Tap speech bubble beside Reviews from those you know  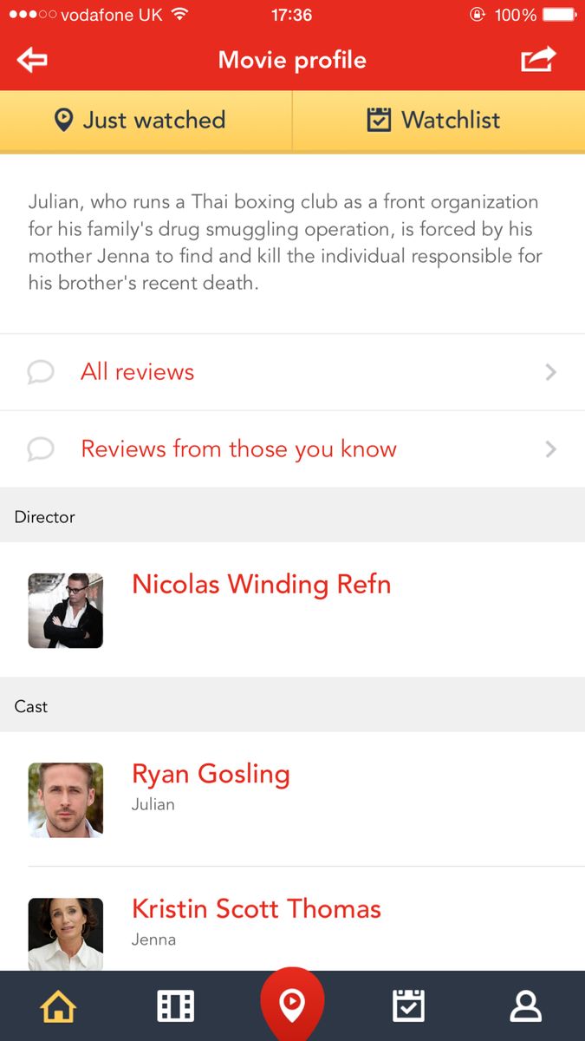[x=41, y=449]
